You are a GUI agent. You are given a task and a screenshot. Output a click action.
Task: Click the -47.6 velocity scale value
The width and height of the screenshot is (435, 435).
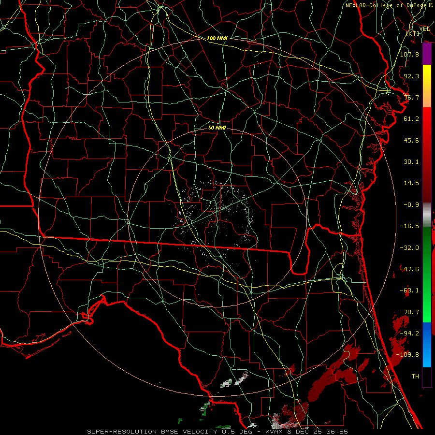click(x=409, y=269)
